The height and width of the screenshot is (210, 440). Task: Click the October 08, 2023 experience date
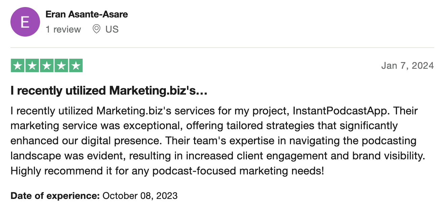140,196
